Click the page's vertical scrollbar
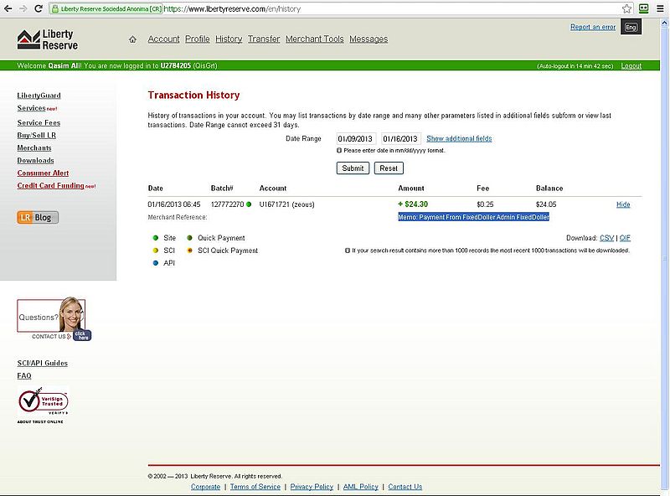 (x=665, y=256)
